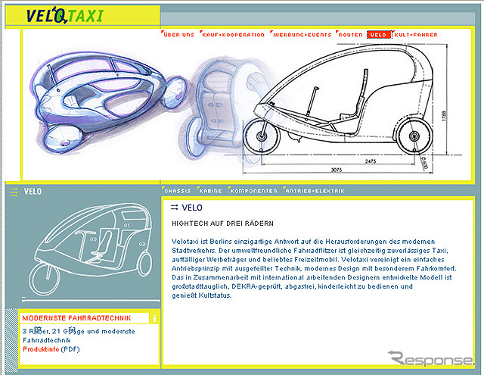Click the "3075" dimension label in the drawing
Viewport: 484px width, 375px height.
[x=337, y=170]
